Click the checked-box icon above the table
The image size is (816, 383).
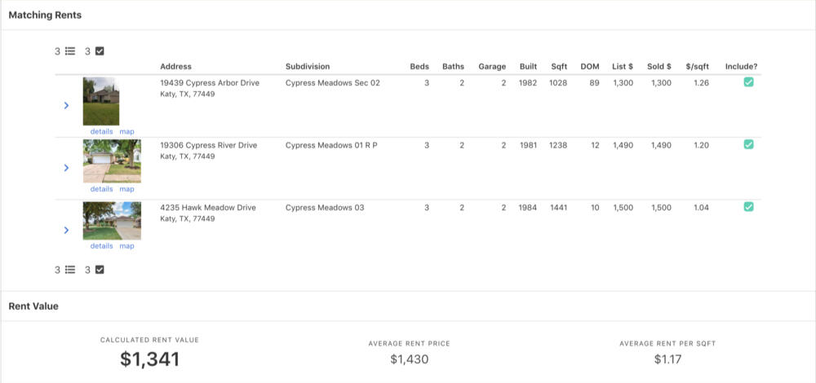(x=100, y=51)
